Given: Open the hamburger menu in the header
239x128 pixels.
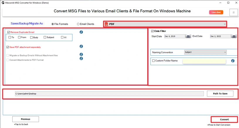Looking at the screenshot, I should coord(233,12).
